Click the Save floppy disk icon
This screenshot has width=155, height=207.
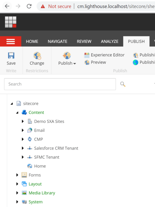coord(11,56)
